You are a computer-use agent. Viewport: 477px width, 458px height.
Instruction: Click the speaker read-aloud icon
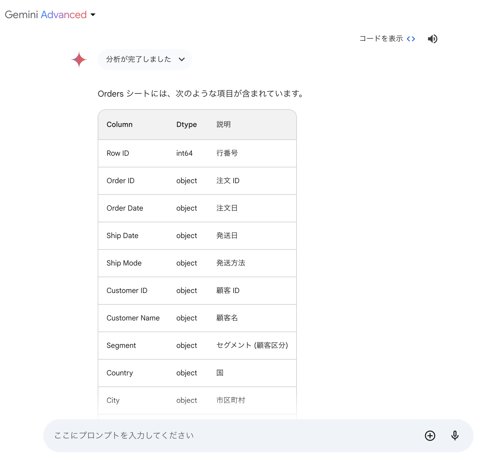[432, 39]
